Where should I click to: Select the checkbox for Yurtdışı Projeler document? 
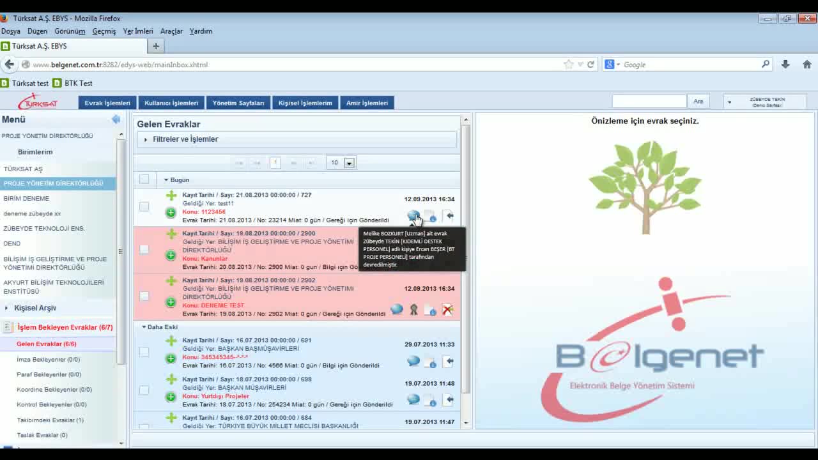144,390
